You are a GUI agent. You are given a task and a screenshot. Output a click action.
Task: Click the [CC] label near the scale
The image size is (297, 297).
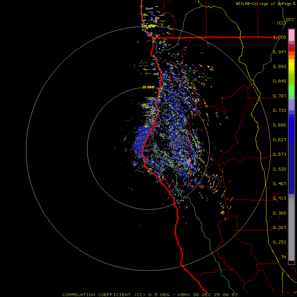coord(281,23)
